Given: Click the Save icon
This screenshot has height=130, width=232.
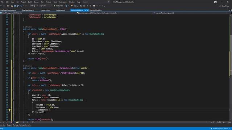Looking at the screenshot, I should point(15,6).
